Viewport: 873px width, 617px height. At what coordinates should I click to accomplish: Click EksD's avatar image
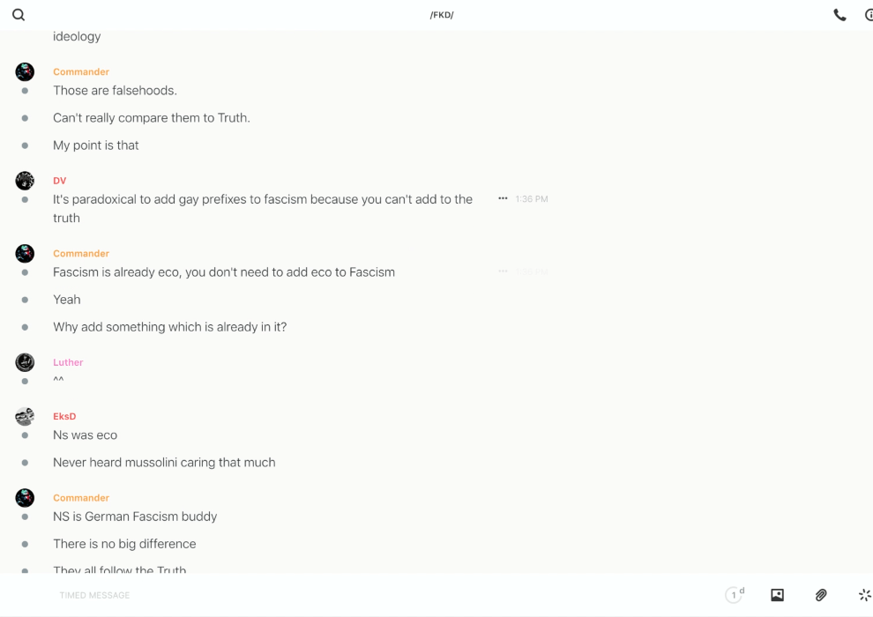25,416
